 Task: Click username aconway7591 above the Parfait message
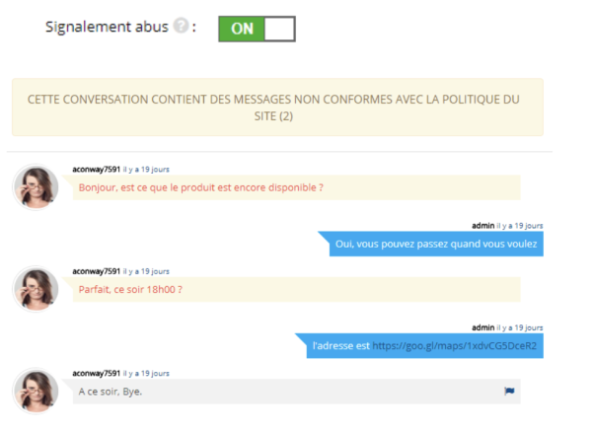tap(97, 271)
